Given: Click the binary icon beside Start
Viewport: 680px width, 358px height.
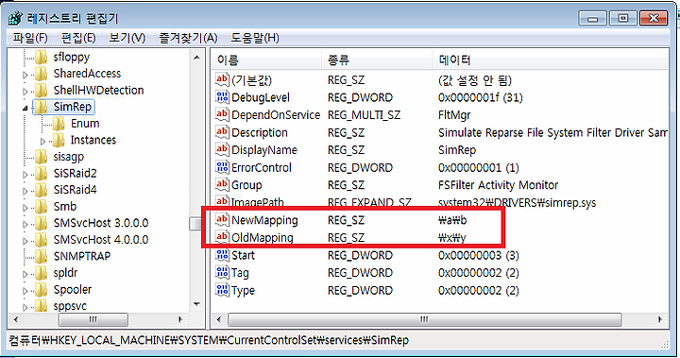Looking at the screenshot, I should [x=222, y=255].
